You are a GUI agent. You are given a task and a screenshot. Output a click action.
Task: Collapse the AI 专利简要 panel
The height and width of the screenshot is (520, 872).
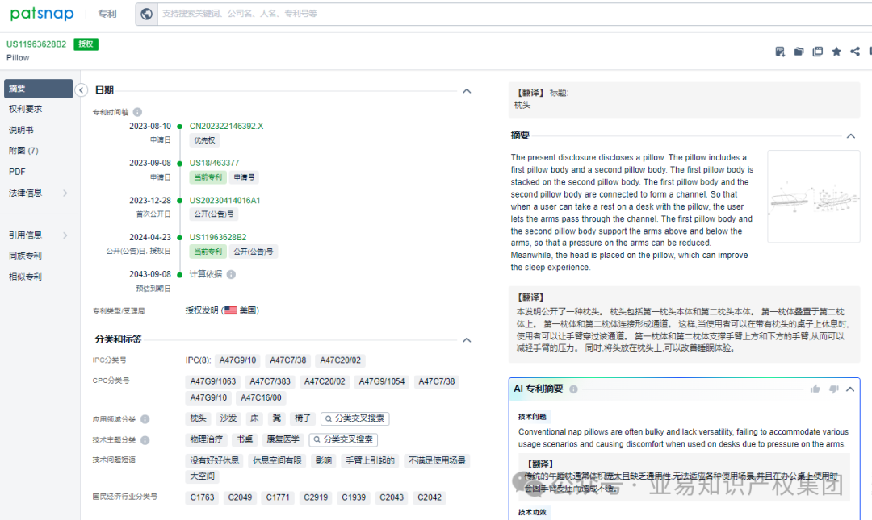pos(850,387)
